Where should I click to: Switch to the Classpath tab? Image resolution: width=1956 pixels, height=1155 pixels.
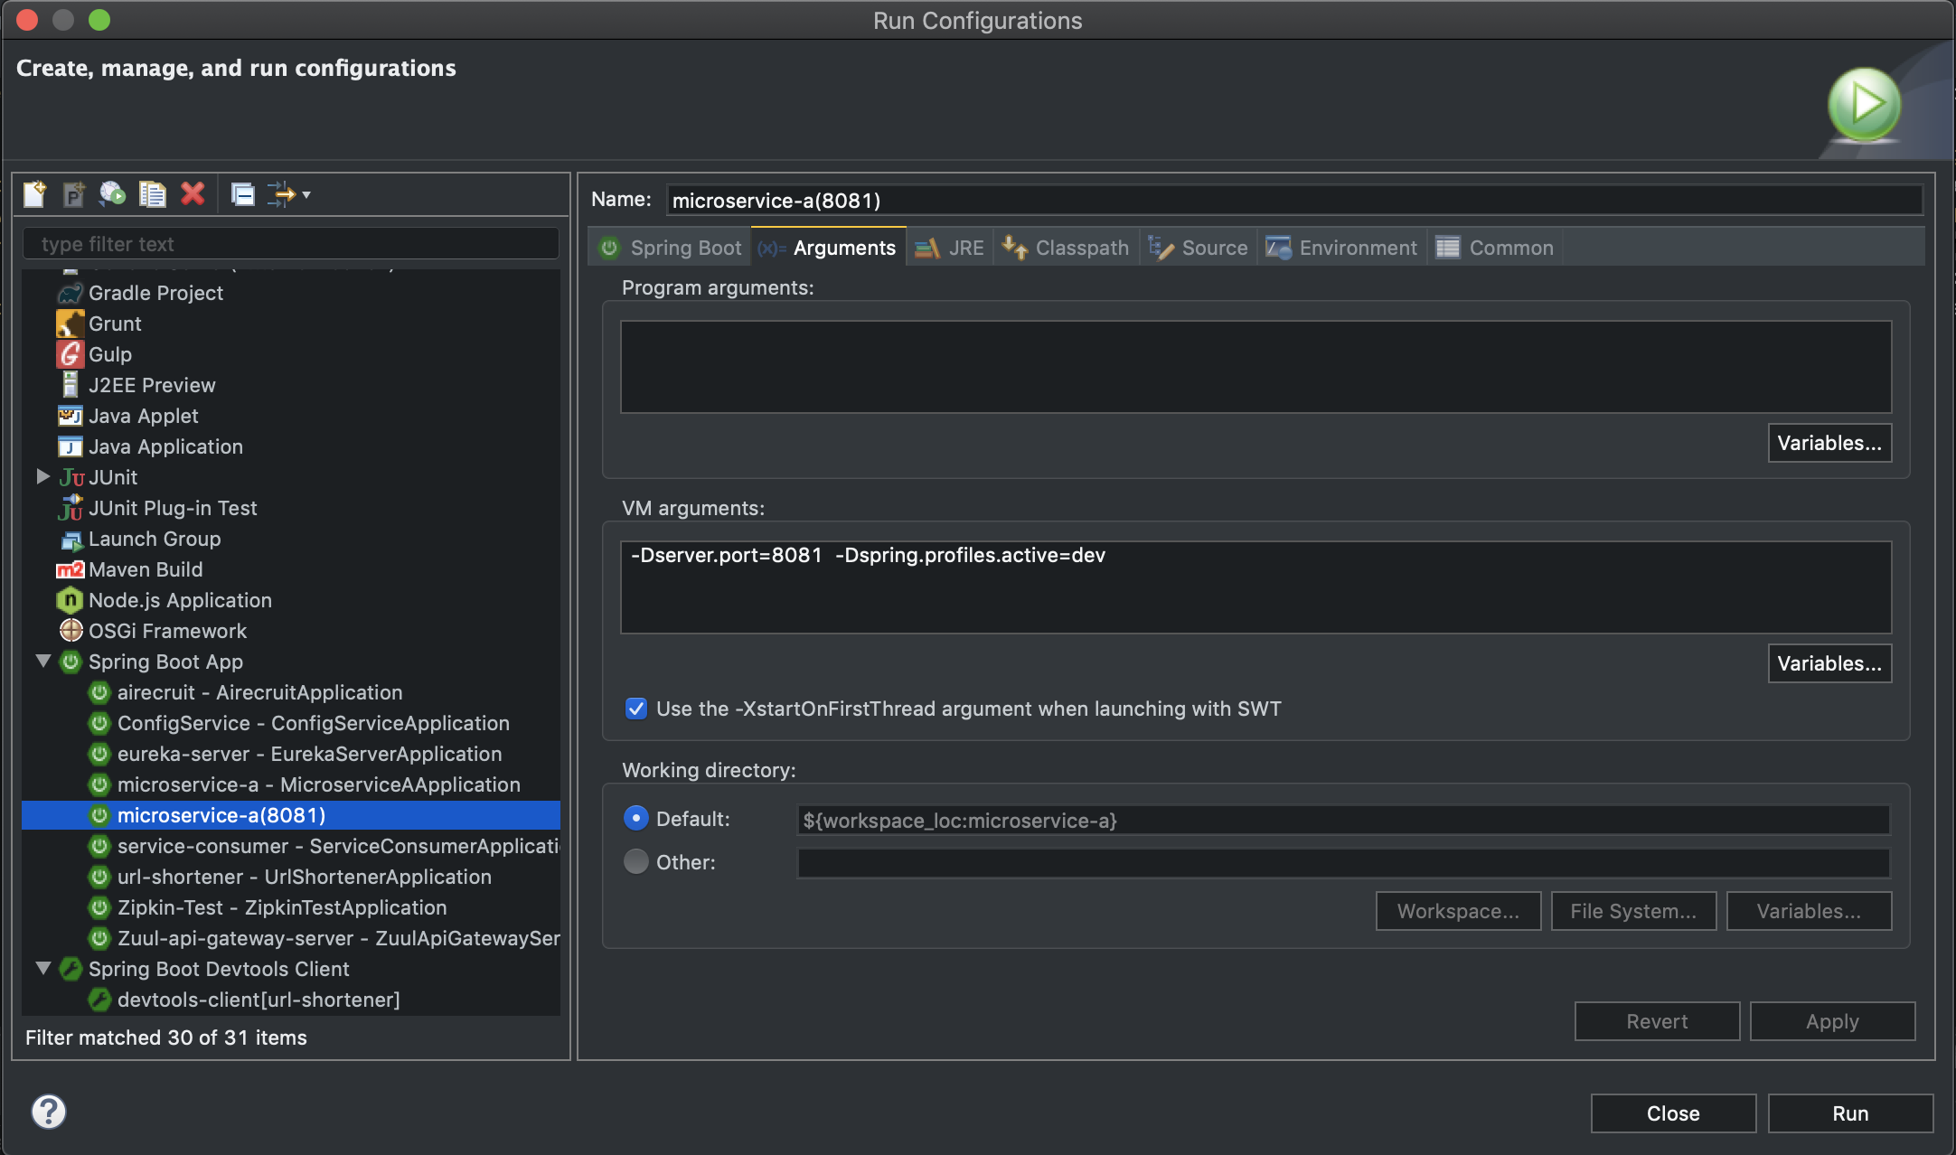tap(1067, 248)
